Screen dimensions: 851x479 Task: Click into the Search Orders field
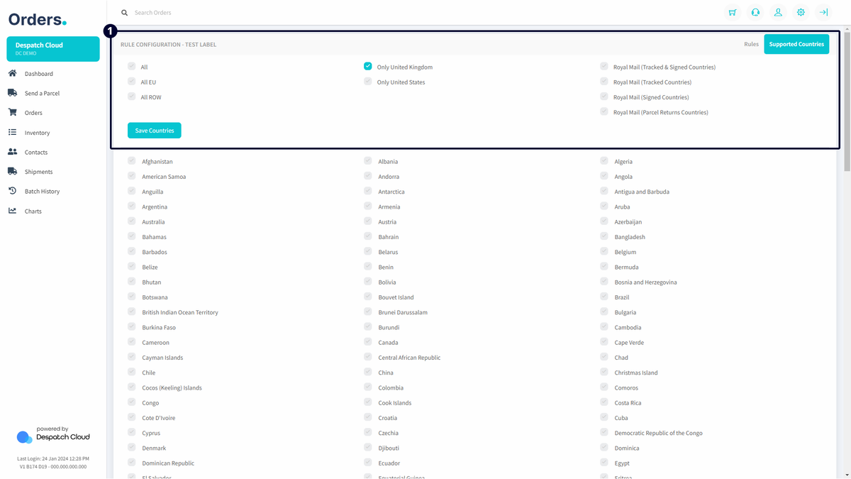[284, 13]
